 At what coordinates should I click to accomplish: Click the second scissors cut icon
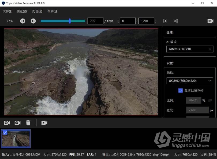(176, 21)
